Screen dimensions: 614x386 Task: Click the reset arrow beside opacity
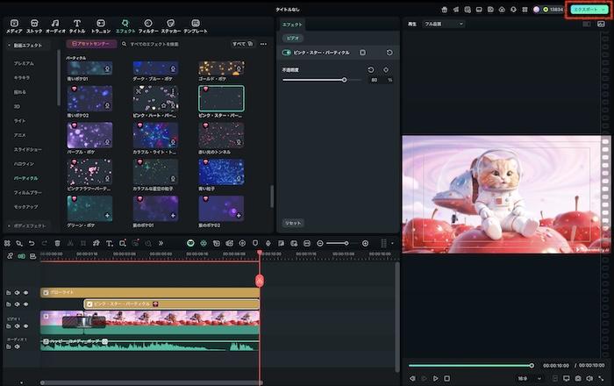[371, 69]
